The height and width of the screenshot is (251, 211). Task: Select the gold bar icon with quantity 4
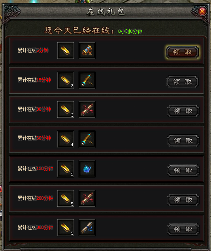coord(66,139)
